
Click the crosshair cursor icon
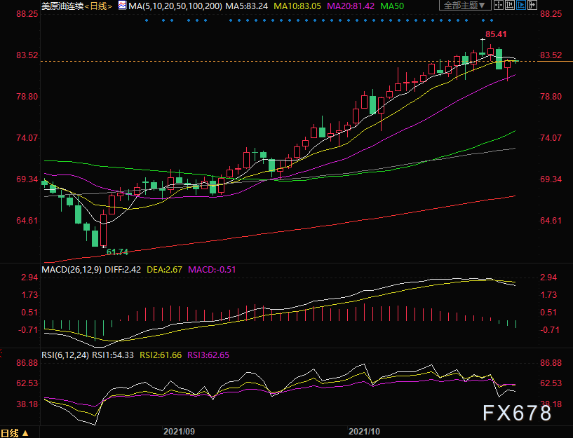tap(498, 5)
